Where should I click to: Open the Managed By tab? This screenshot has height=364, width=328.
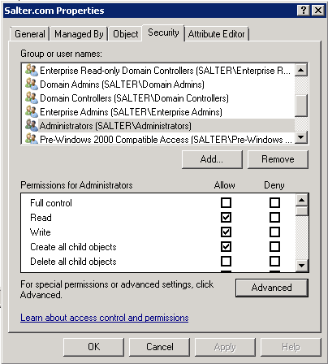(79, 34)
